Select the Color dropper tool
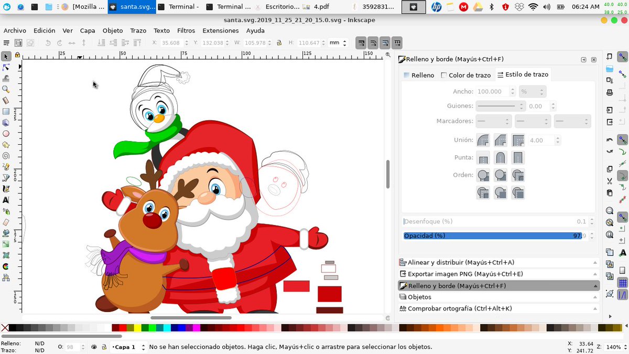629x354 pixels. click(x=6, y=266)
